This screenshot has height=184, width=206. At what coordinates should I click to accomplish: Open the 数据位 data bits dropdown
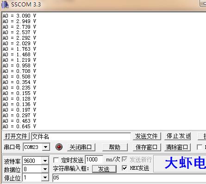tap(45, 169)
